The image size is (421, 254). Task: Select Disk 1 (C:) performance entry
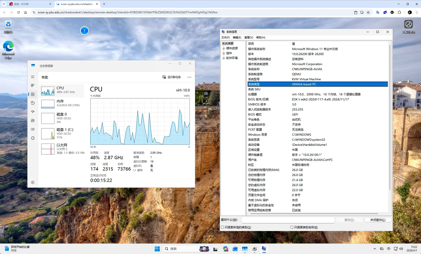[62, 134]
